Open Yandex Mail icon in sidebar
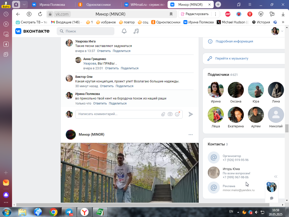The image size is (289, 217). (x=6, y=183)
